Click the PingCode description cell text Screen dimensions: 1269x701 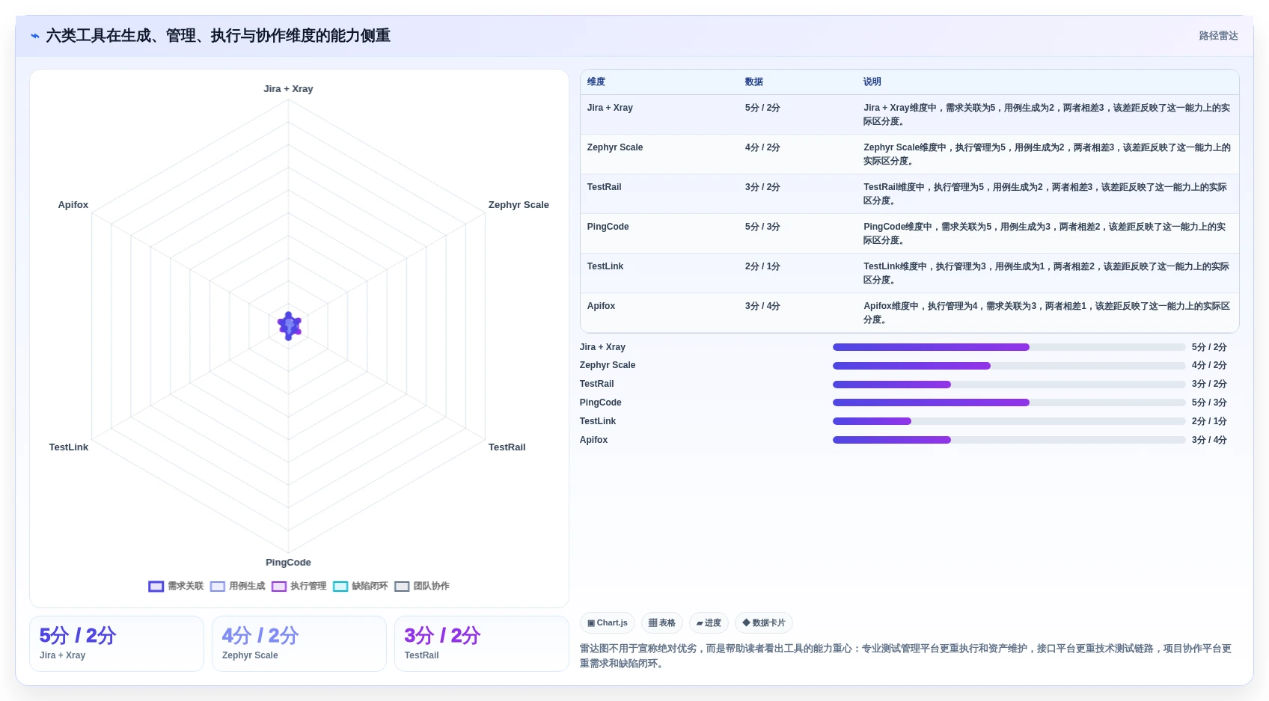pos(1045,233)
